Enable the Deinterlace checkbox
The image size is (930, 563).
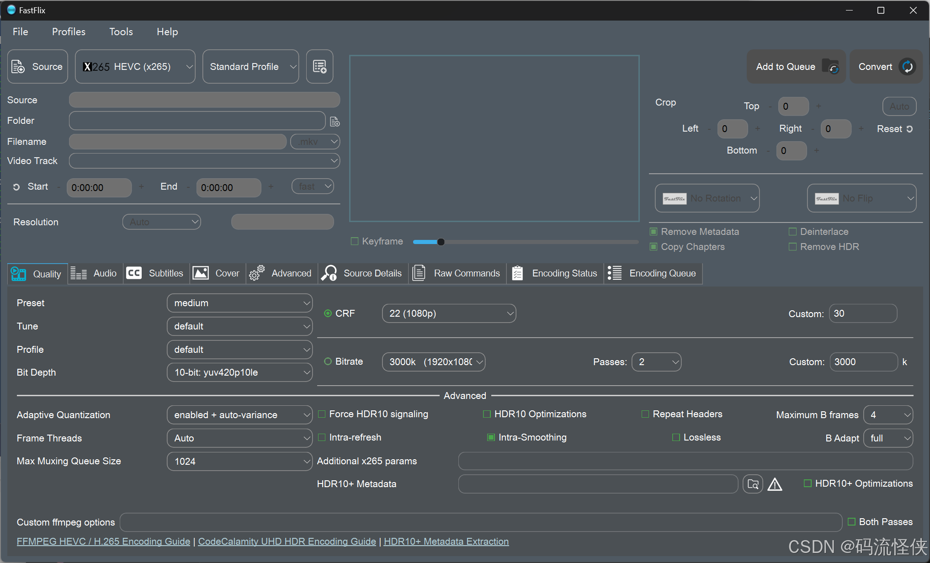792,232
